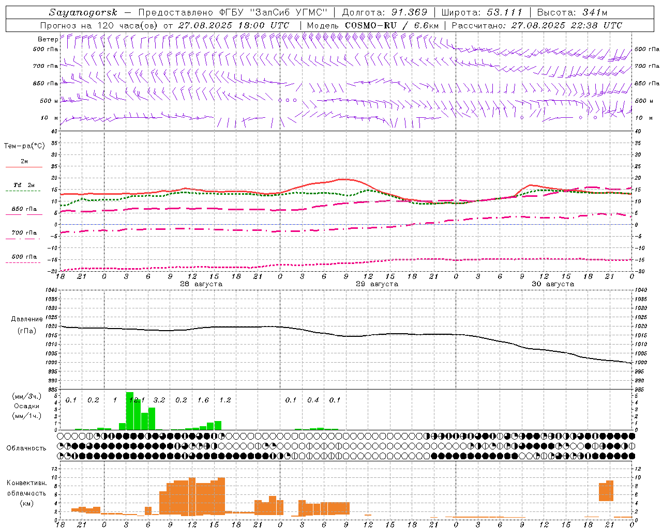This screenshot has width=662, height=529.
Task: Click the '(мм/1ч.)' precipitation unit label
Action: [x=26, y=416]
